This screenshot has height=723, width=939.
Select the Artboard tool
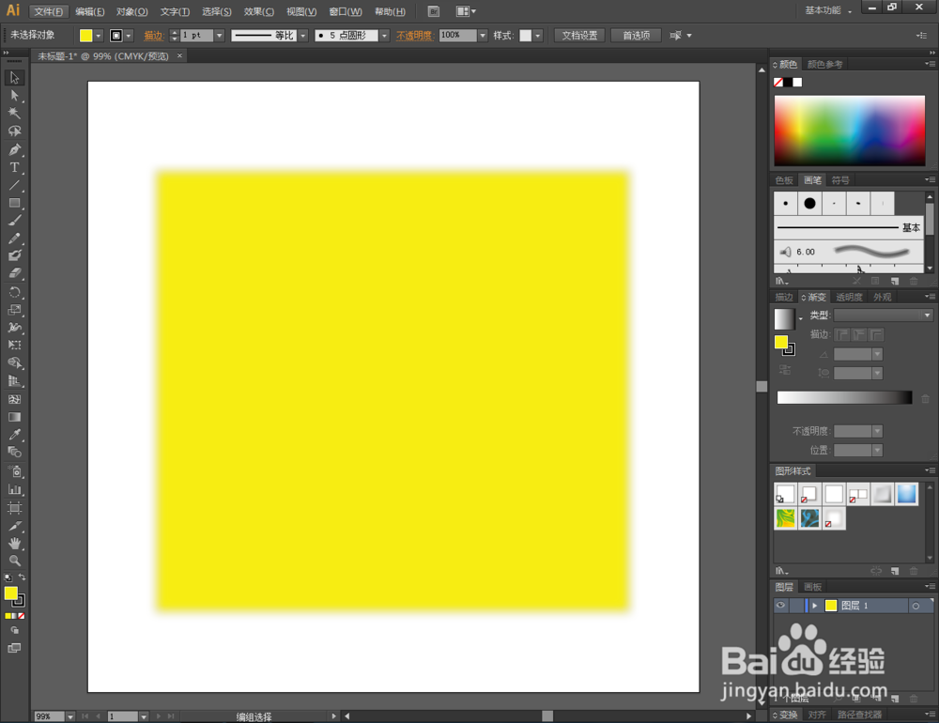[14, 508]
